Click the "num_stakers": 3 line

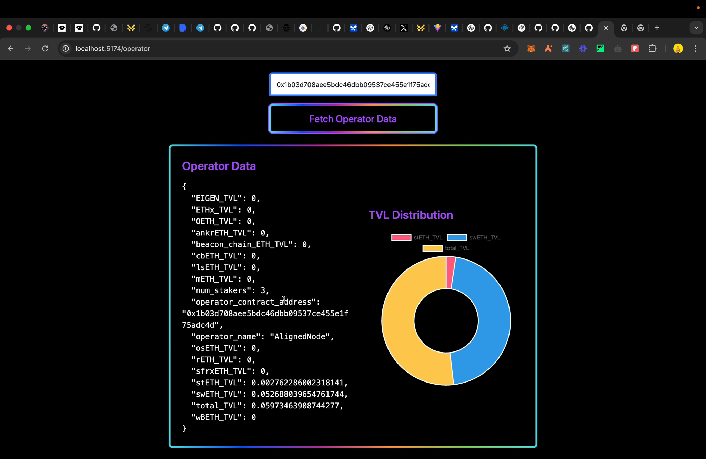(230, 290)
